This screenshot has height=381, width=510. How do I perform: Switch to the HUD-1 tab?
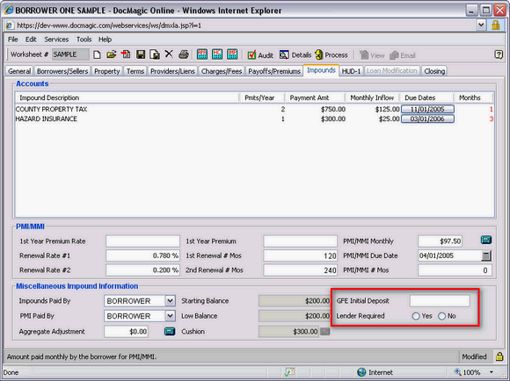tap(351, 71)
